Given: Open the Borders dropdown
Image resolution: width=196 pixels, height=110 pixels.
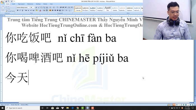Looking at the screenshot, I should click(x=70, y=10).
